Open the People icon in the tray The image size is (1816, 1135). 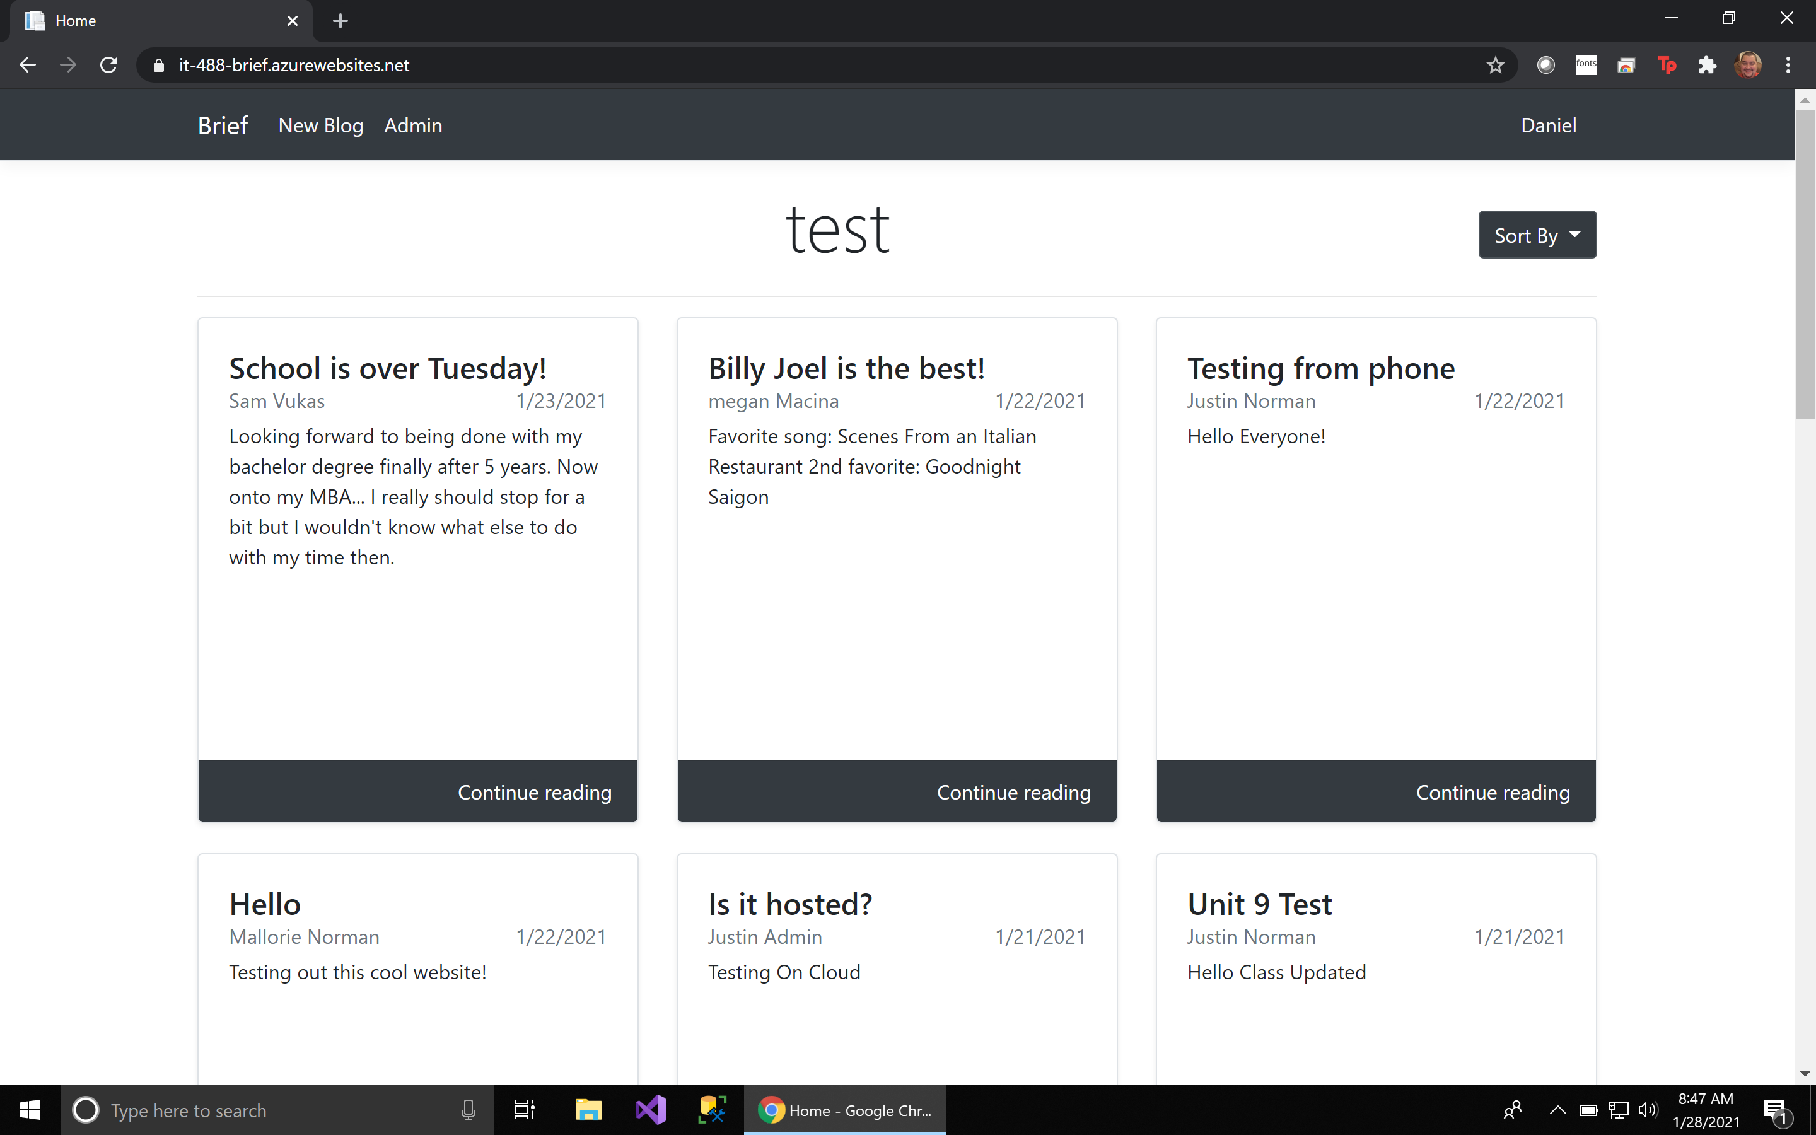pos(1513,1110)
